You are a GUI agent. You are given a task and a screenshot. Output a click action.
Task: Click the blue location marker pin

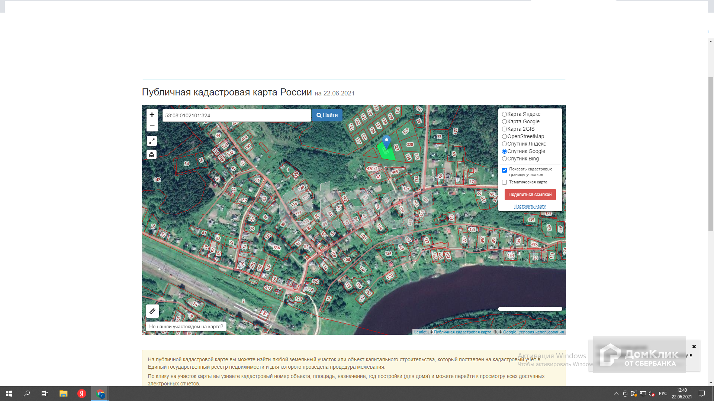coord(386,141)
